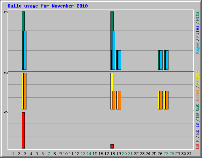This screenshot has height=158, width=202.
Task: Click green weekend day label '21'
Action: point(130,154)
